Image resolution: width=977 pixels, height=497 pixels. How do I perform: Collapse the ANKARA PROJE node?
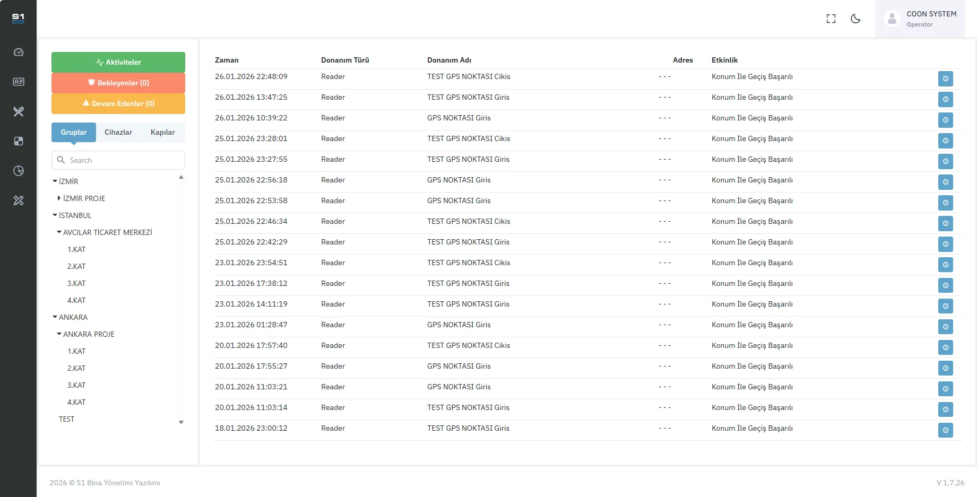(x=59, y=334)
